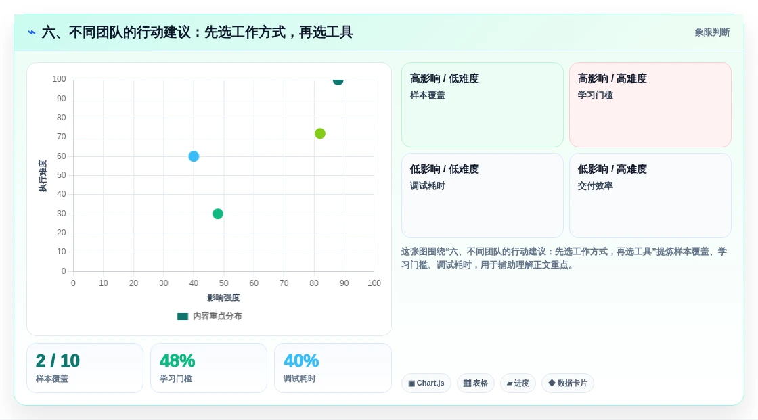Click the 交付效率 text in quadrant card

click(x=595, y=185)
